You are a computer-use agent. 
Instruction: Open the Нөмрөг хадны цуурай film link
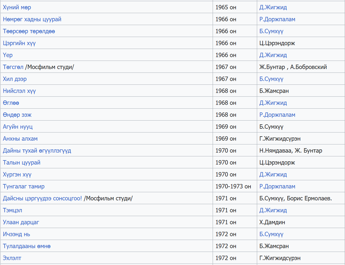coord(32,19)
